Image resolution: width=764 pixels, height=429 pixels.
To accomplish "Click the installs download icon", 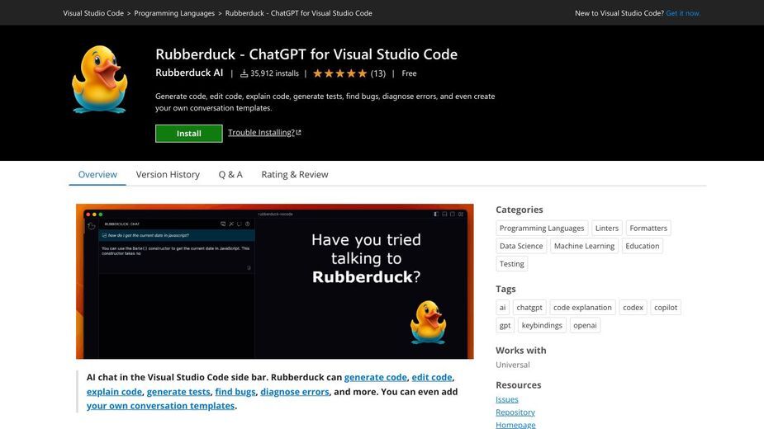I will click(244, 73).
